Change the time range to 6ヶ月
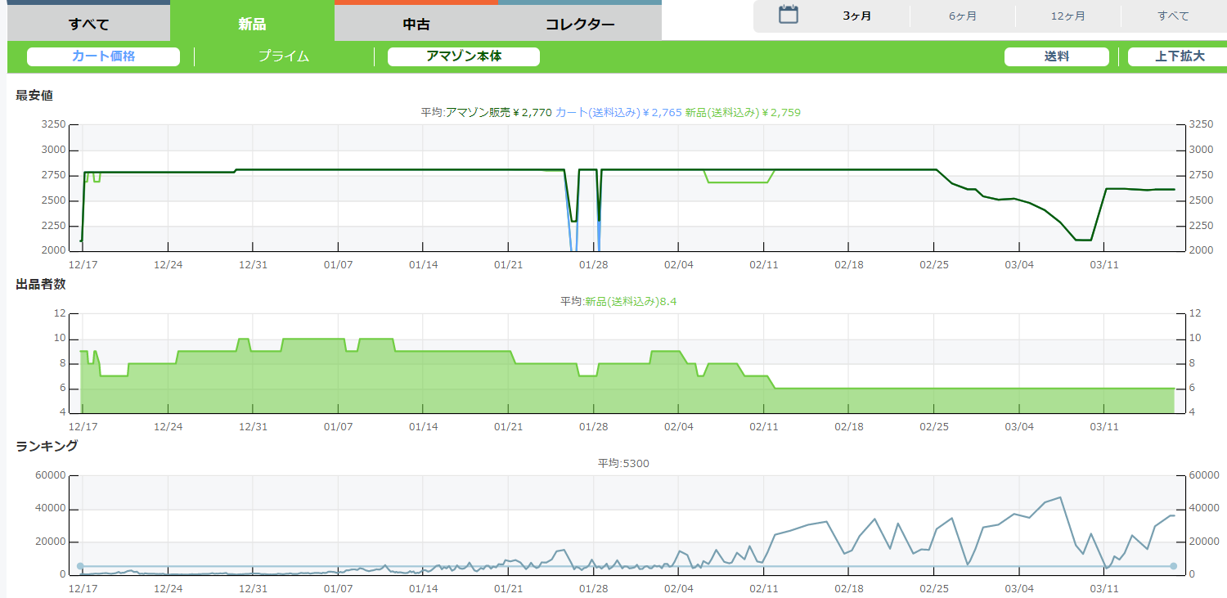Viewport: 1227px width, 598px height. pos(963,16)
